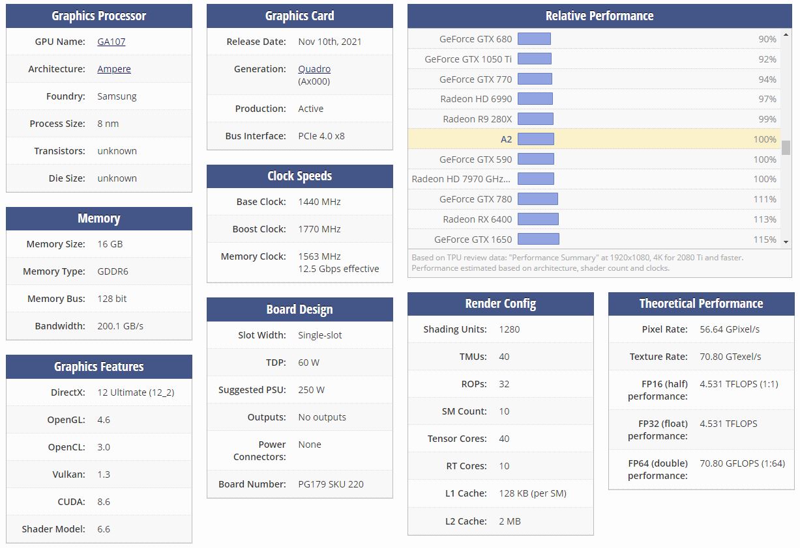
Task: Click the scroll down arrow in performance list
Action: point(786,242)
